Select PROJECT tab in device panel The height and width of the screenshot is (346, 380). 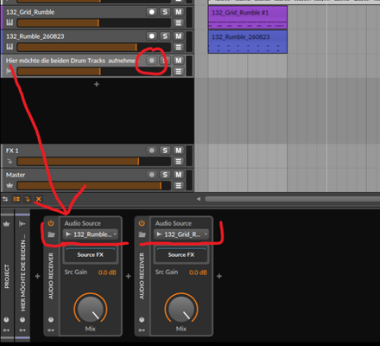[x=7, y=276]
